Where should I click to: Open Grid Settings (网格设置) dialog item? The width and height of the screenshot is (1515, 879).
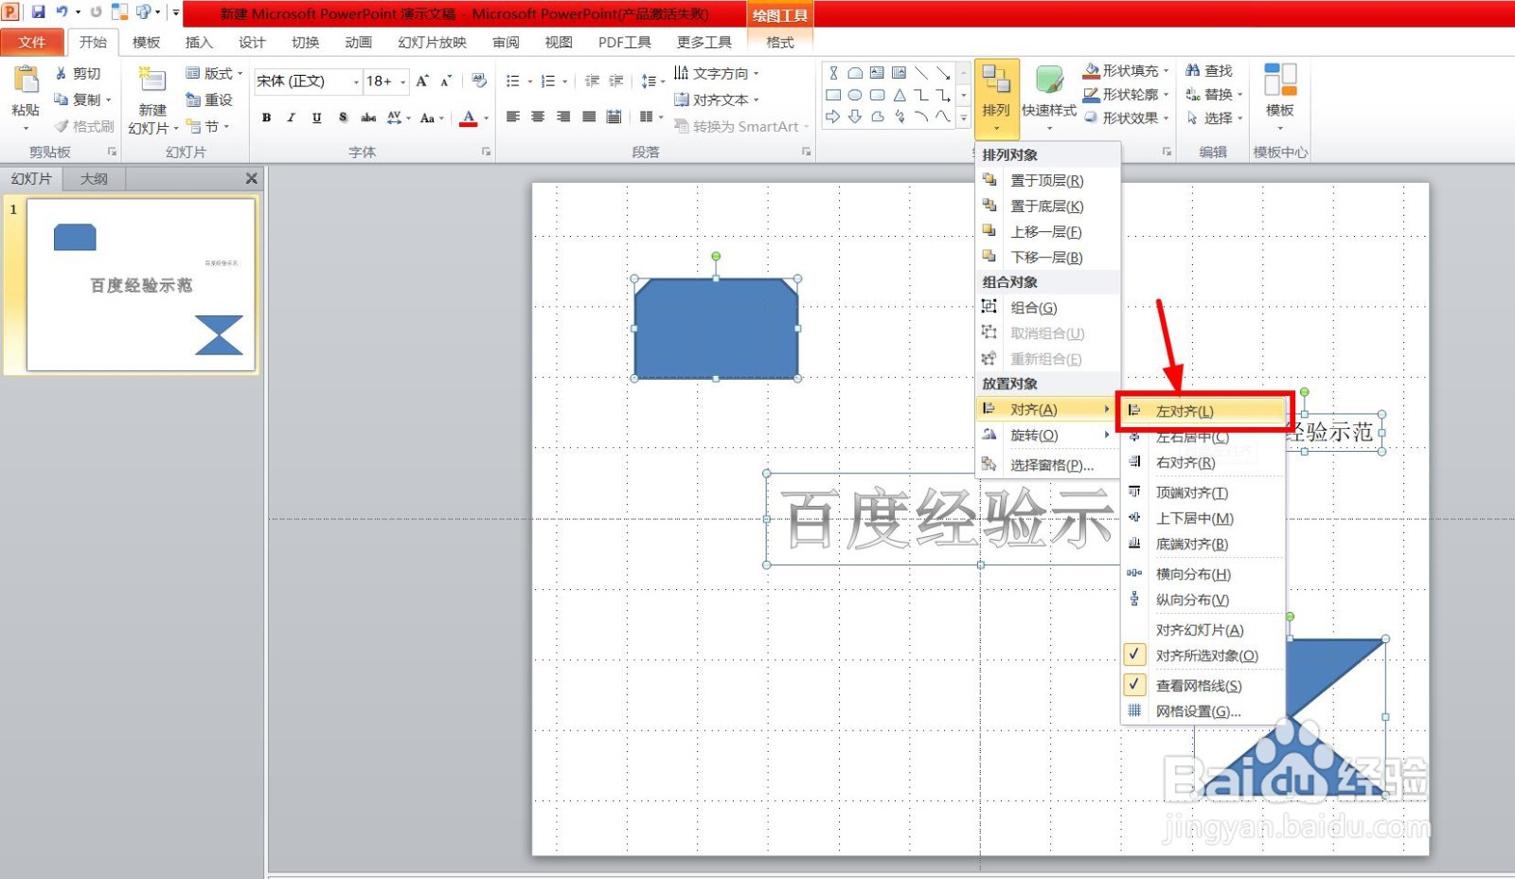[1203, 711]
